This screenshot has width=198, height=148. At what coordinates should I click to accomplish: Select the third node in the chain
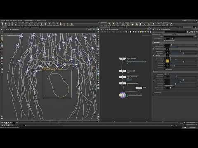point(123,77)
